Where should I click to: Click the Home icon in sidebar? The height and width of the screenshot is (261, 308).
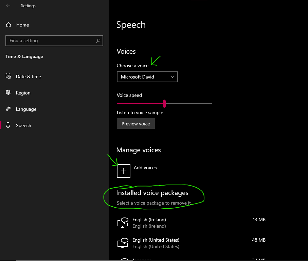[8, 25]
